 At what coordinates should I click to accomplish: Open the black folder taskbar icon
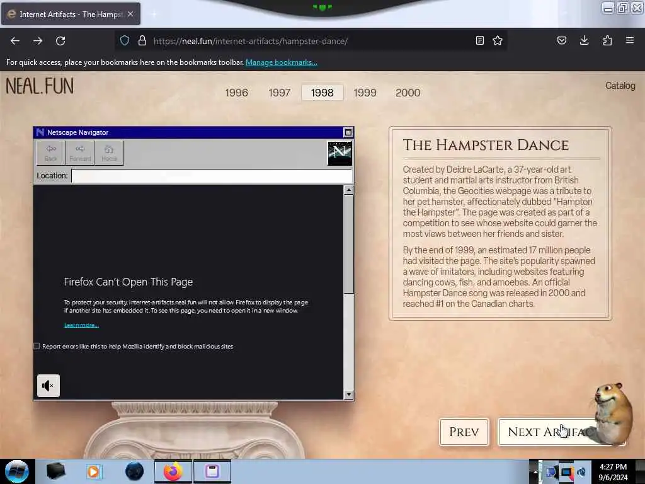pyautogui.click(x=55, y=471)
